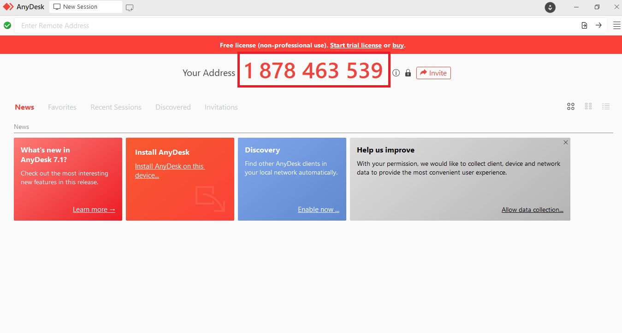Click the Enter Remote Address field
Viewport: 622px width, 333px height.
coord(295,25)
